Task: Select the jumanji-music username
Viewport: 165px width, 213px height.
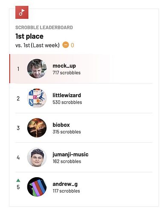Action: point(70,155)
